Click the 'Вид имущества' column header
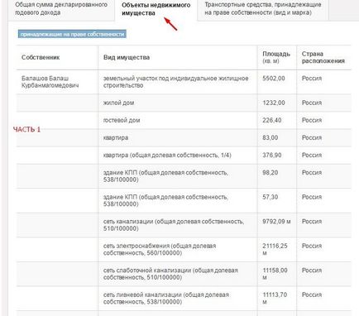The image size is (359, 316). click(x=127, y=57)
